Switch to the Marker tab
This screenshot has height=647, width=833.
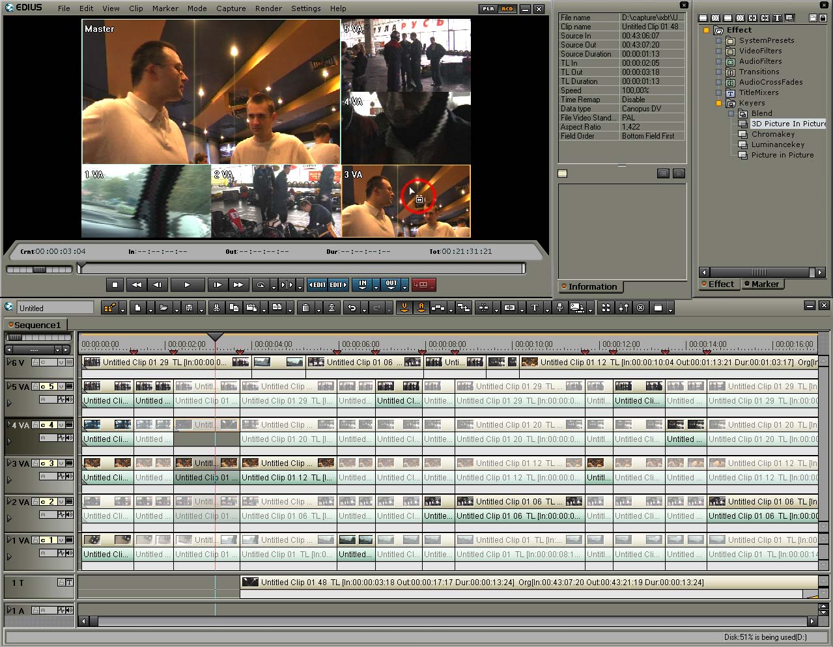tap(764, 284)
